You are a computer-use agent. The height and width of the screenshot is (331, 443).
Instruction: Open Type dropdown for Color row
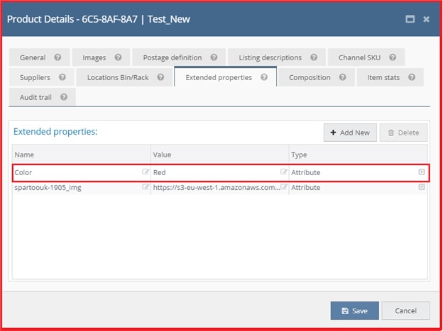[x=422, y=172]
